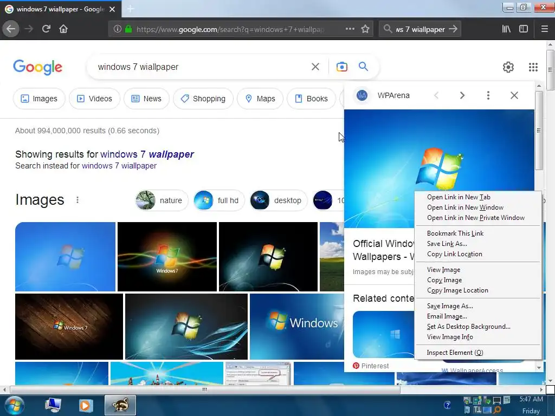The width and height of the screenshot is (555, 416).
Task: Choose View Image from context menu
Action: point(478,270)
